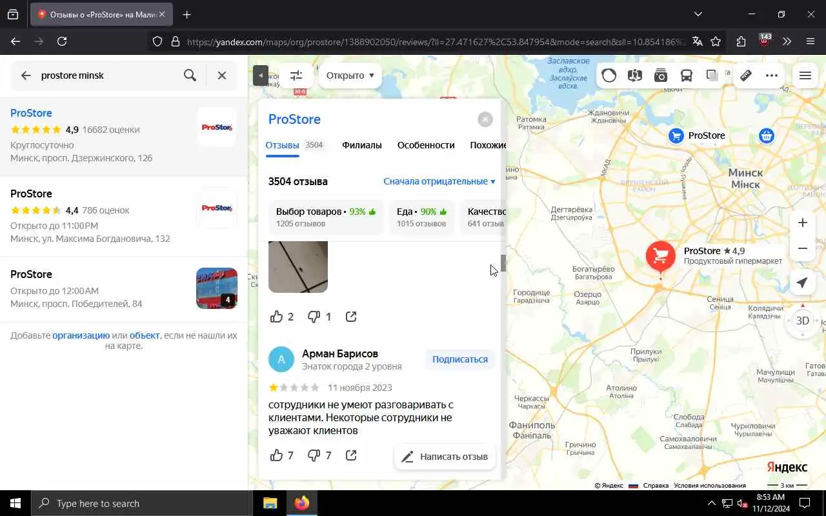Open the ProStore result on просп. Дзержинского, 126
826x516 pixels.
click(x=124, y=135)
